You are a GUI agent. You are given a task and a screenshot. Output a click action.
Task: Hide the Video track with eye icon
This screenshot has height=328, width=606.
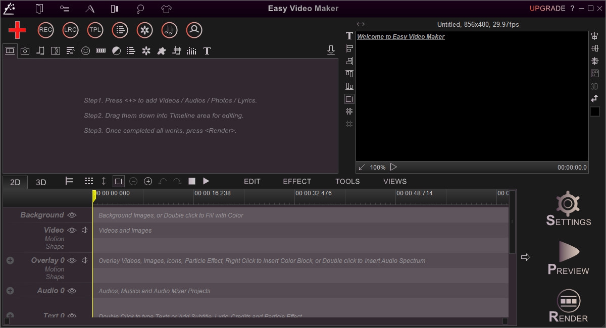[72, 230]
